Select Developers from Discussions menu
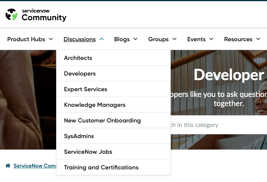 pyautogui.click(x=113, y=74)
